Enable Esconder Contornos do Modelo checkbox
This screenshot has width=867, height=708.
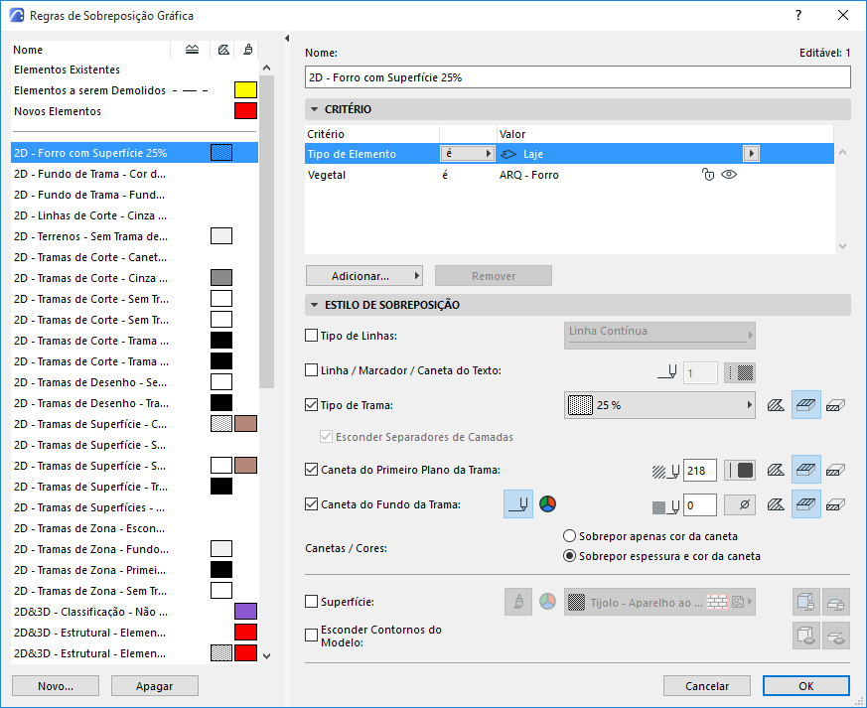pos(311,636)
